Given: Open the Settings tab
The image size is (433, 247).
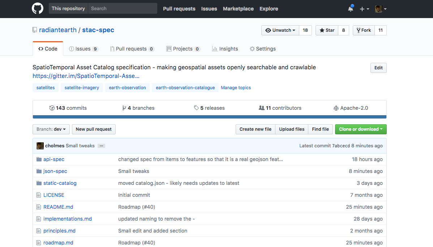Looking at the screenshot, I should click(262, 49).
